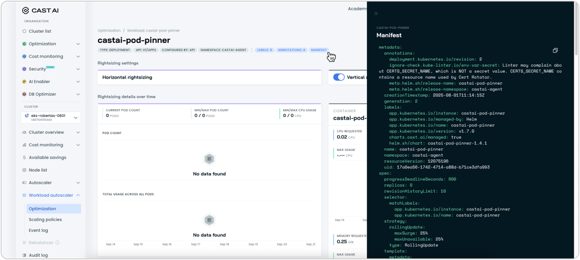
Task: Open the ANNOTATIONS: 4 chip
Action: [x=292, y=50]
